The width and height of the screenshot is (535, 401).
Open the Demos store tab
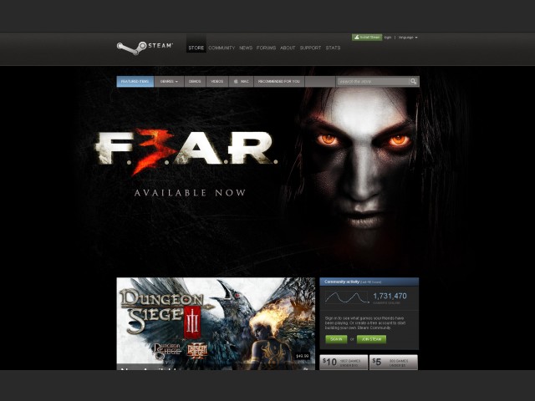point(195,82)
